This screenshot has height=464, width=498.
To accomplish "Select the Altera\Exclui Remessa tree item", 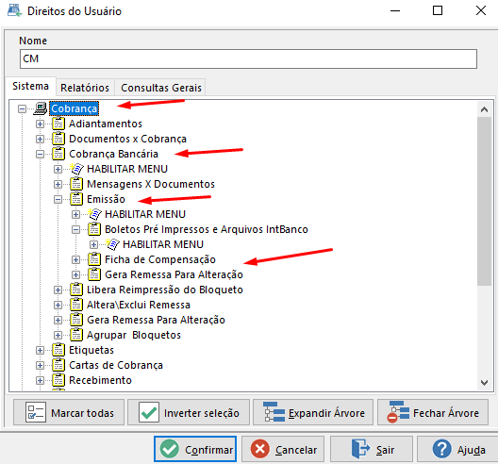I will tap(139, 305).
